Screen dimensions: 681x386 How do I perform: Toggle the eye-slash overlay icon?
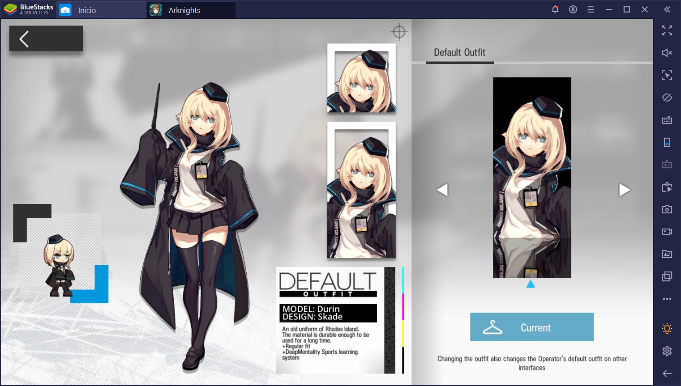tap(667, 98)
